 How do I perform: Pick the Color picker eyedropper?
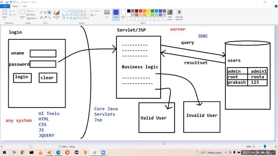click(x=45, y=17)
